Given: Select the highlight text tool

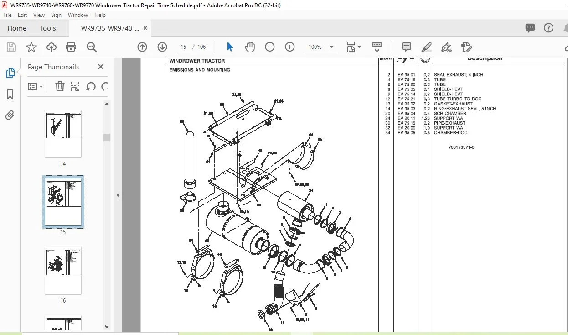Looking at the screenshot, I should coord(426,47).
